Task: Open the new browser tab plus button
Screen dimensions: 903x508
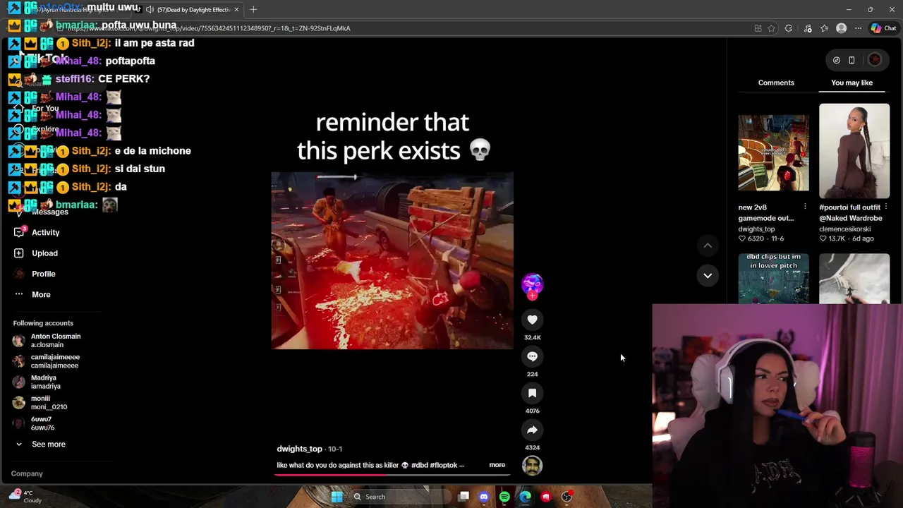Action: tap(253, 9)
